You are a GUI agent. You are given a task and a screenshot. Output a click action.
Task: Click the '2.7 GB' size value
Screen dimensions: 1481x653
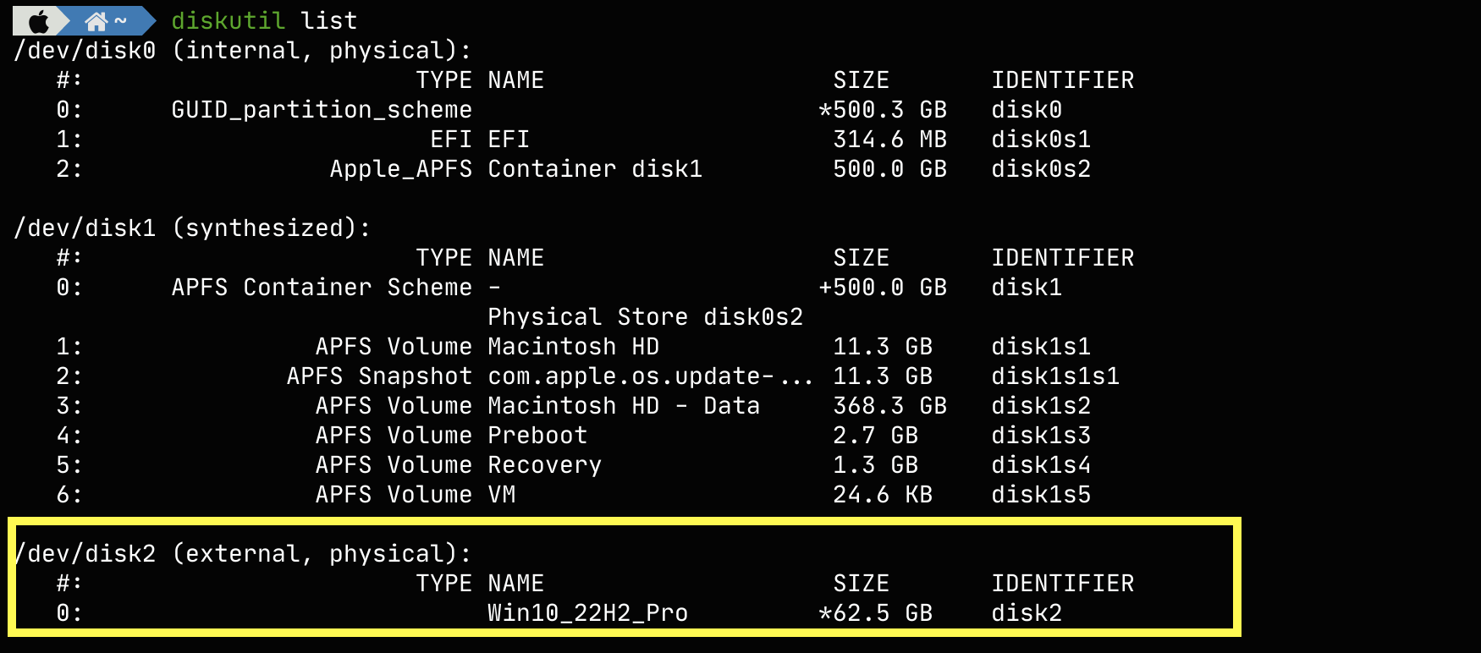(876, 436)
